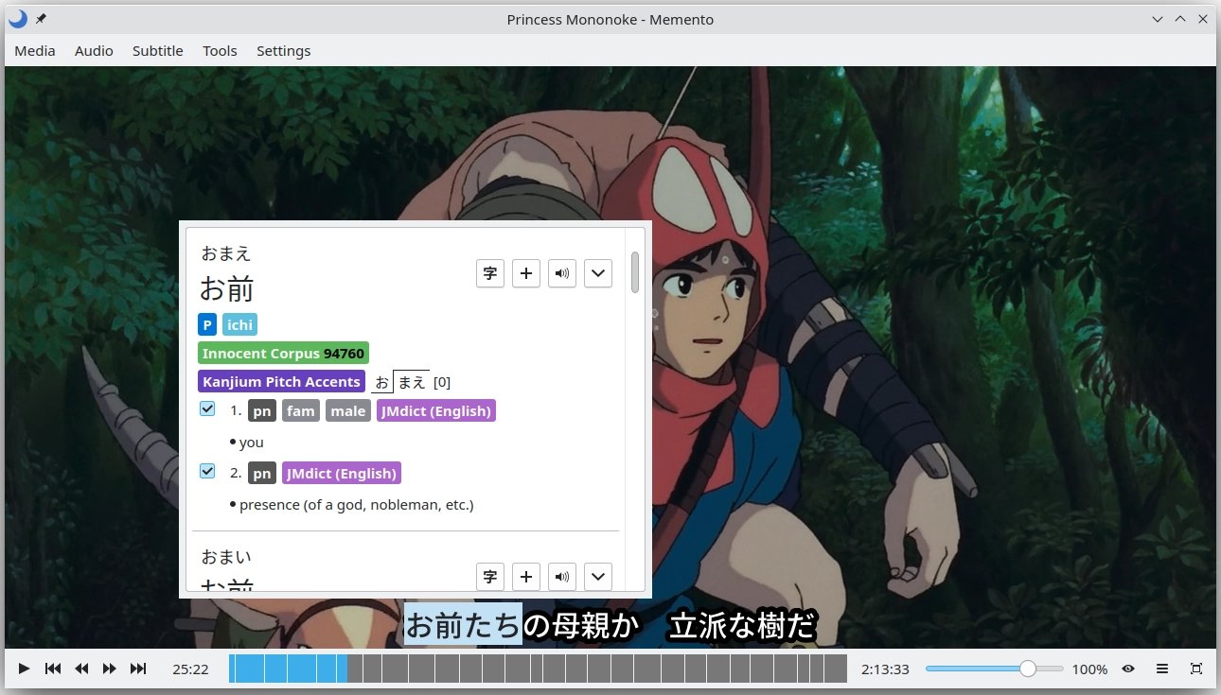
Task: Open the Tools menu
Action: pos(220,51)
